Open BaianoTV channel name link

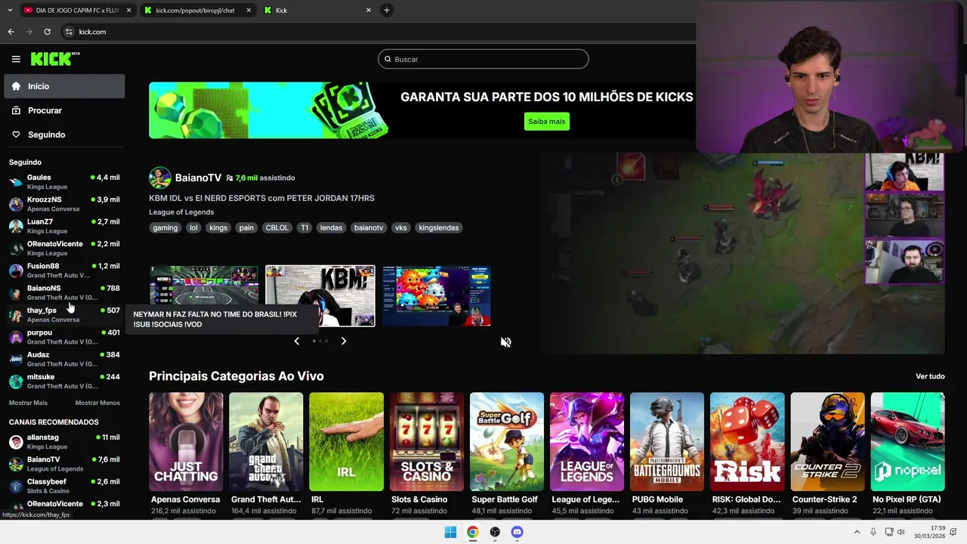198,178
